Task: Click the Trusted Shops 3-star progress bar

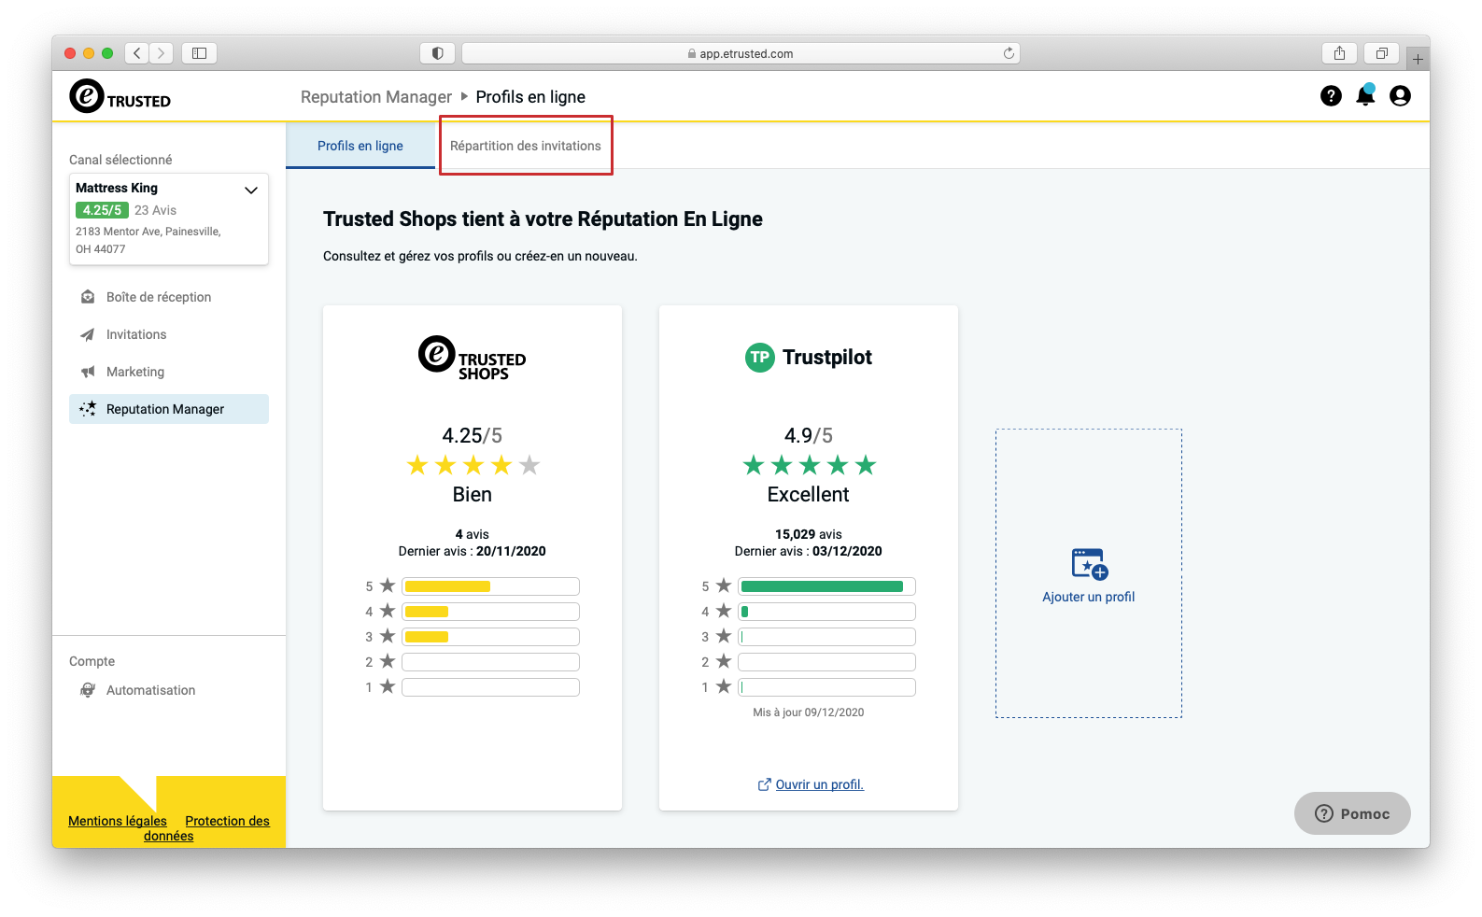Action: pos(491,637)
